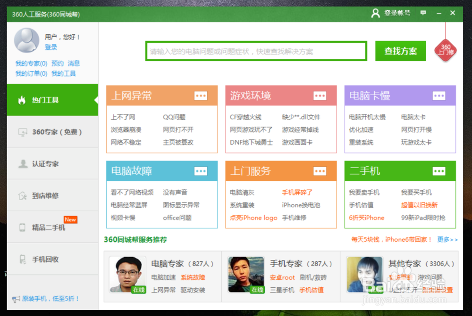472x316 pixels.
Task: Expand more options in 电脑故障 card
Action: [x=201, y=171]
